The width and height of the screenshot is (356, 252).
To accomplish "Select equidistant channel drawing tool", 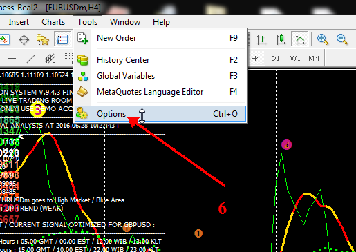I will pyautogui.click(x=50, y=59).
